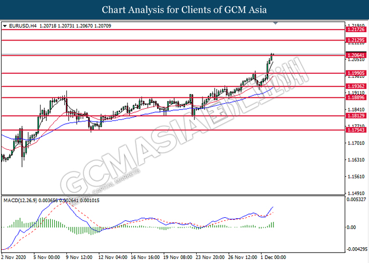Image resolution: width=369 pixels, height=263 pixels.
Task: Click the 23 Nov 20:00 time label
Action: (x=210, y=257)
